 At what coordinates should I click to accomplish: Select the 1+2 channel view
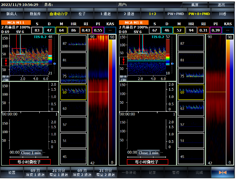click(x=152, y=14)
